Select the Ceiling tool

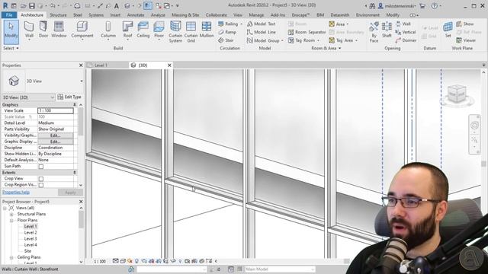point(143,30)
